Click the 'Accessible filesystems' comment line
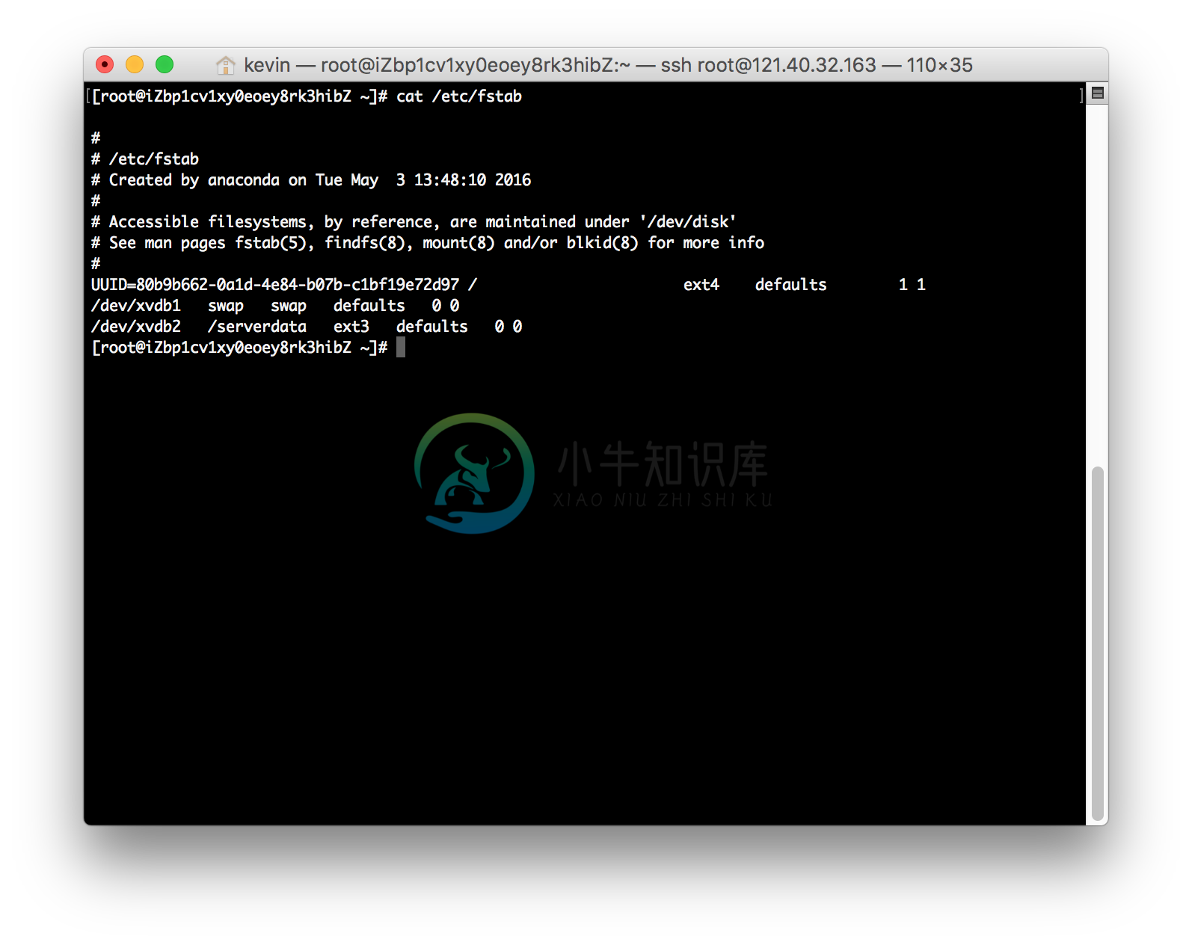This screenshot has width=1192, height=945. (414, 222)
